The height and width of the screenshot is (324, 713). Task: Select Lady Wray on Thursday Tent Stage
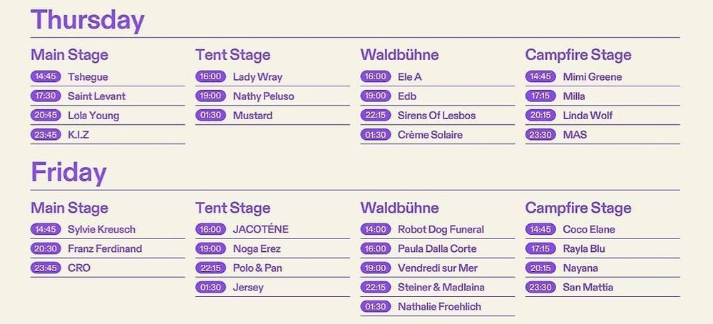click(x=257, y=77)
